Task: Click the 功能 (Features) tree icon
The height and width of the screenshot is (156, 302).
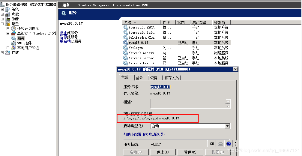Action: (x=8, y=14)
